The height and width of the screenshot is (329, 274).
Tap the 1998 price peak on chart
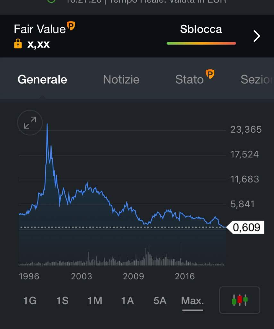pyautogui.click(x=47, y=124)
